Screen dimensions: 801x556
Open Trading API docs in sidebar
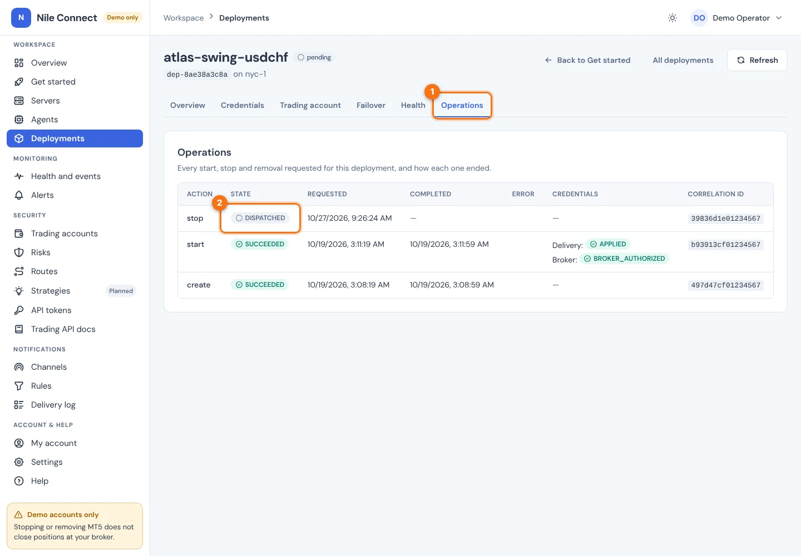tap(75, 329)
